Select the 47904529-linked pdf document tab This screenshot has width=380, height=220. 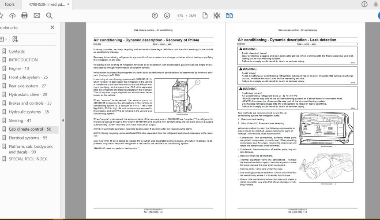point(46,4)
